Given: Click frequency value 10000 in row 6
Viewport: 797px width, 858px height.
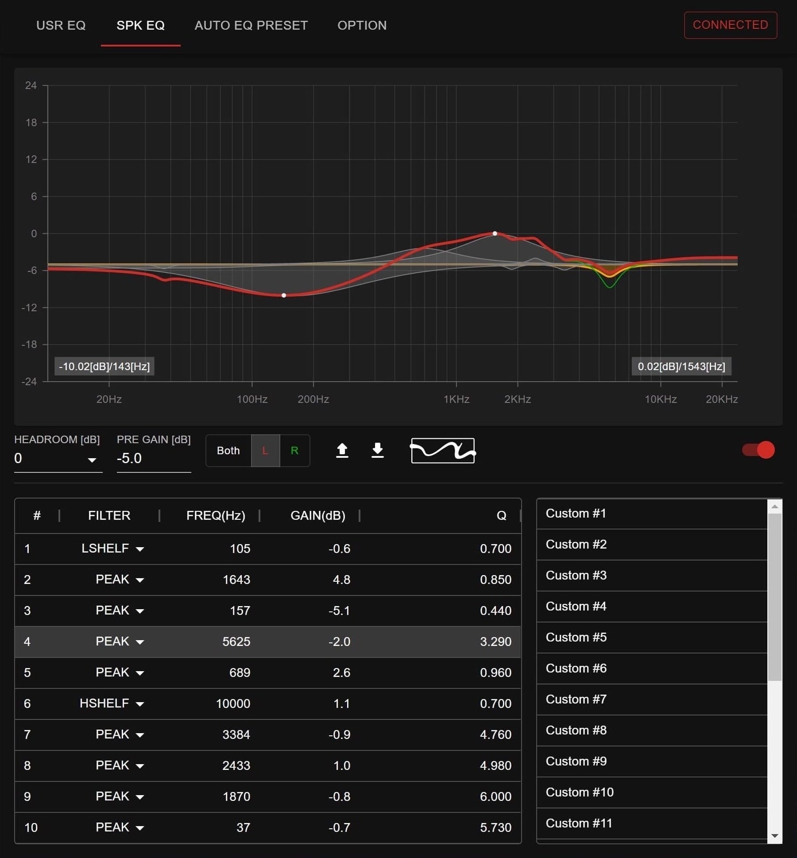Looking at the screenshot, I should click(233, 704).
